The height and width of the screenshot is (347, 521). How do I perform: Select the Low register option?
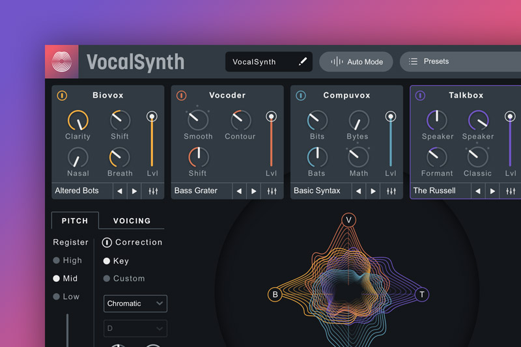click(x=66, y=296)
